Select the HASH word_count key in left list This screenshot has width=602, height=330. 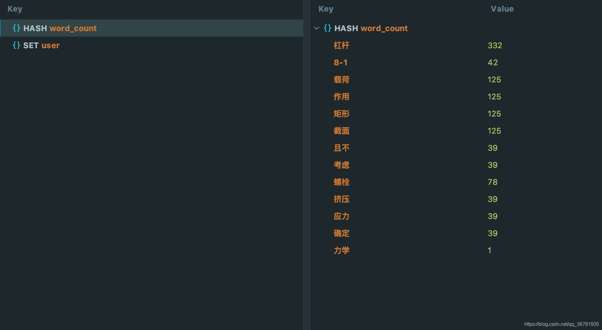[x=152, y=28]
